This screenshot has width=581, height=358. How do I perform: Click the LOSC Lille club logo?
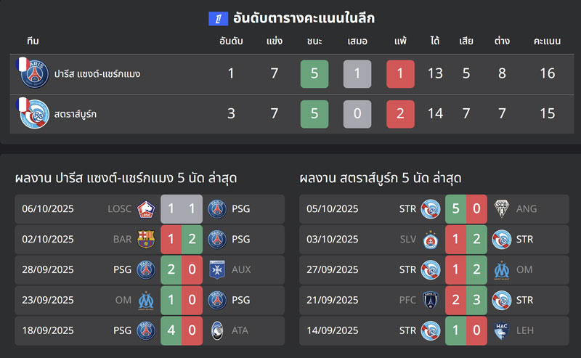click(x=146, y=209)
